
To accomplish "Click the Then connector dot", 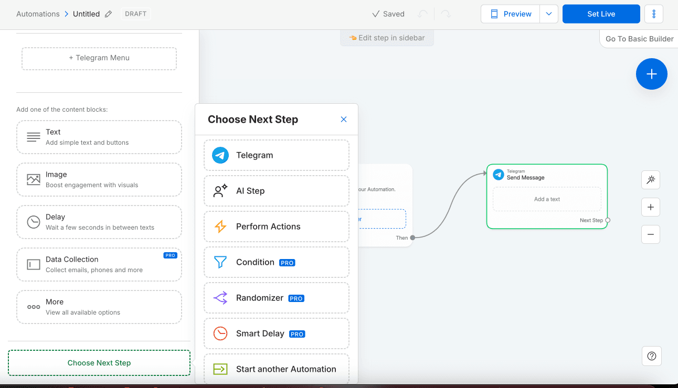I will click(x=412, y=238).
